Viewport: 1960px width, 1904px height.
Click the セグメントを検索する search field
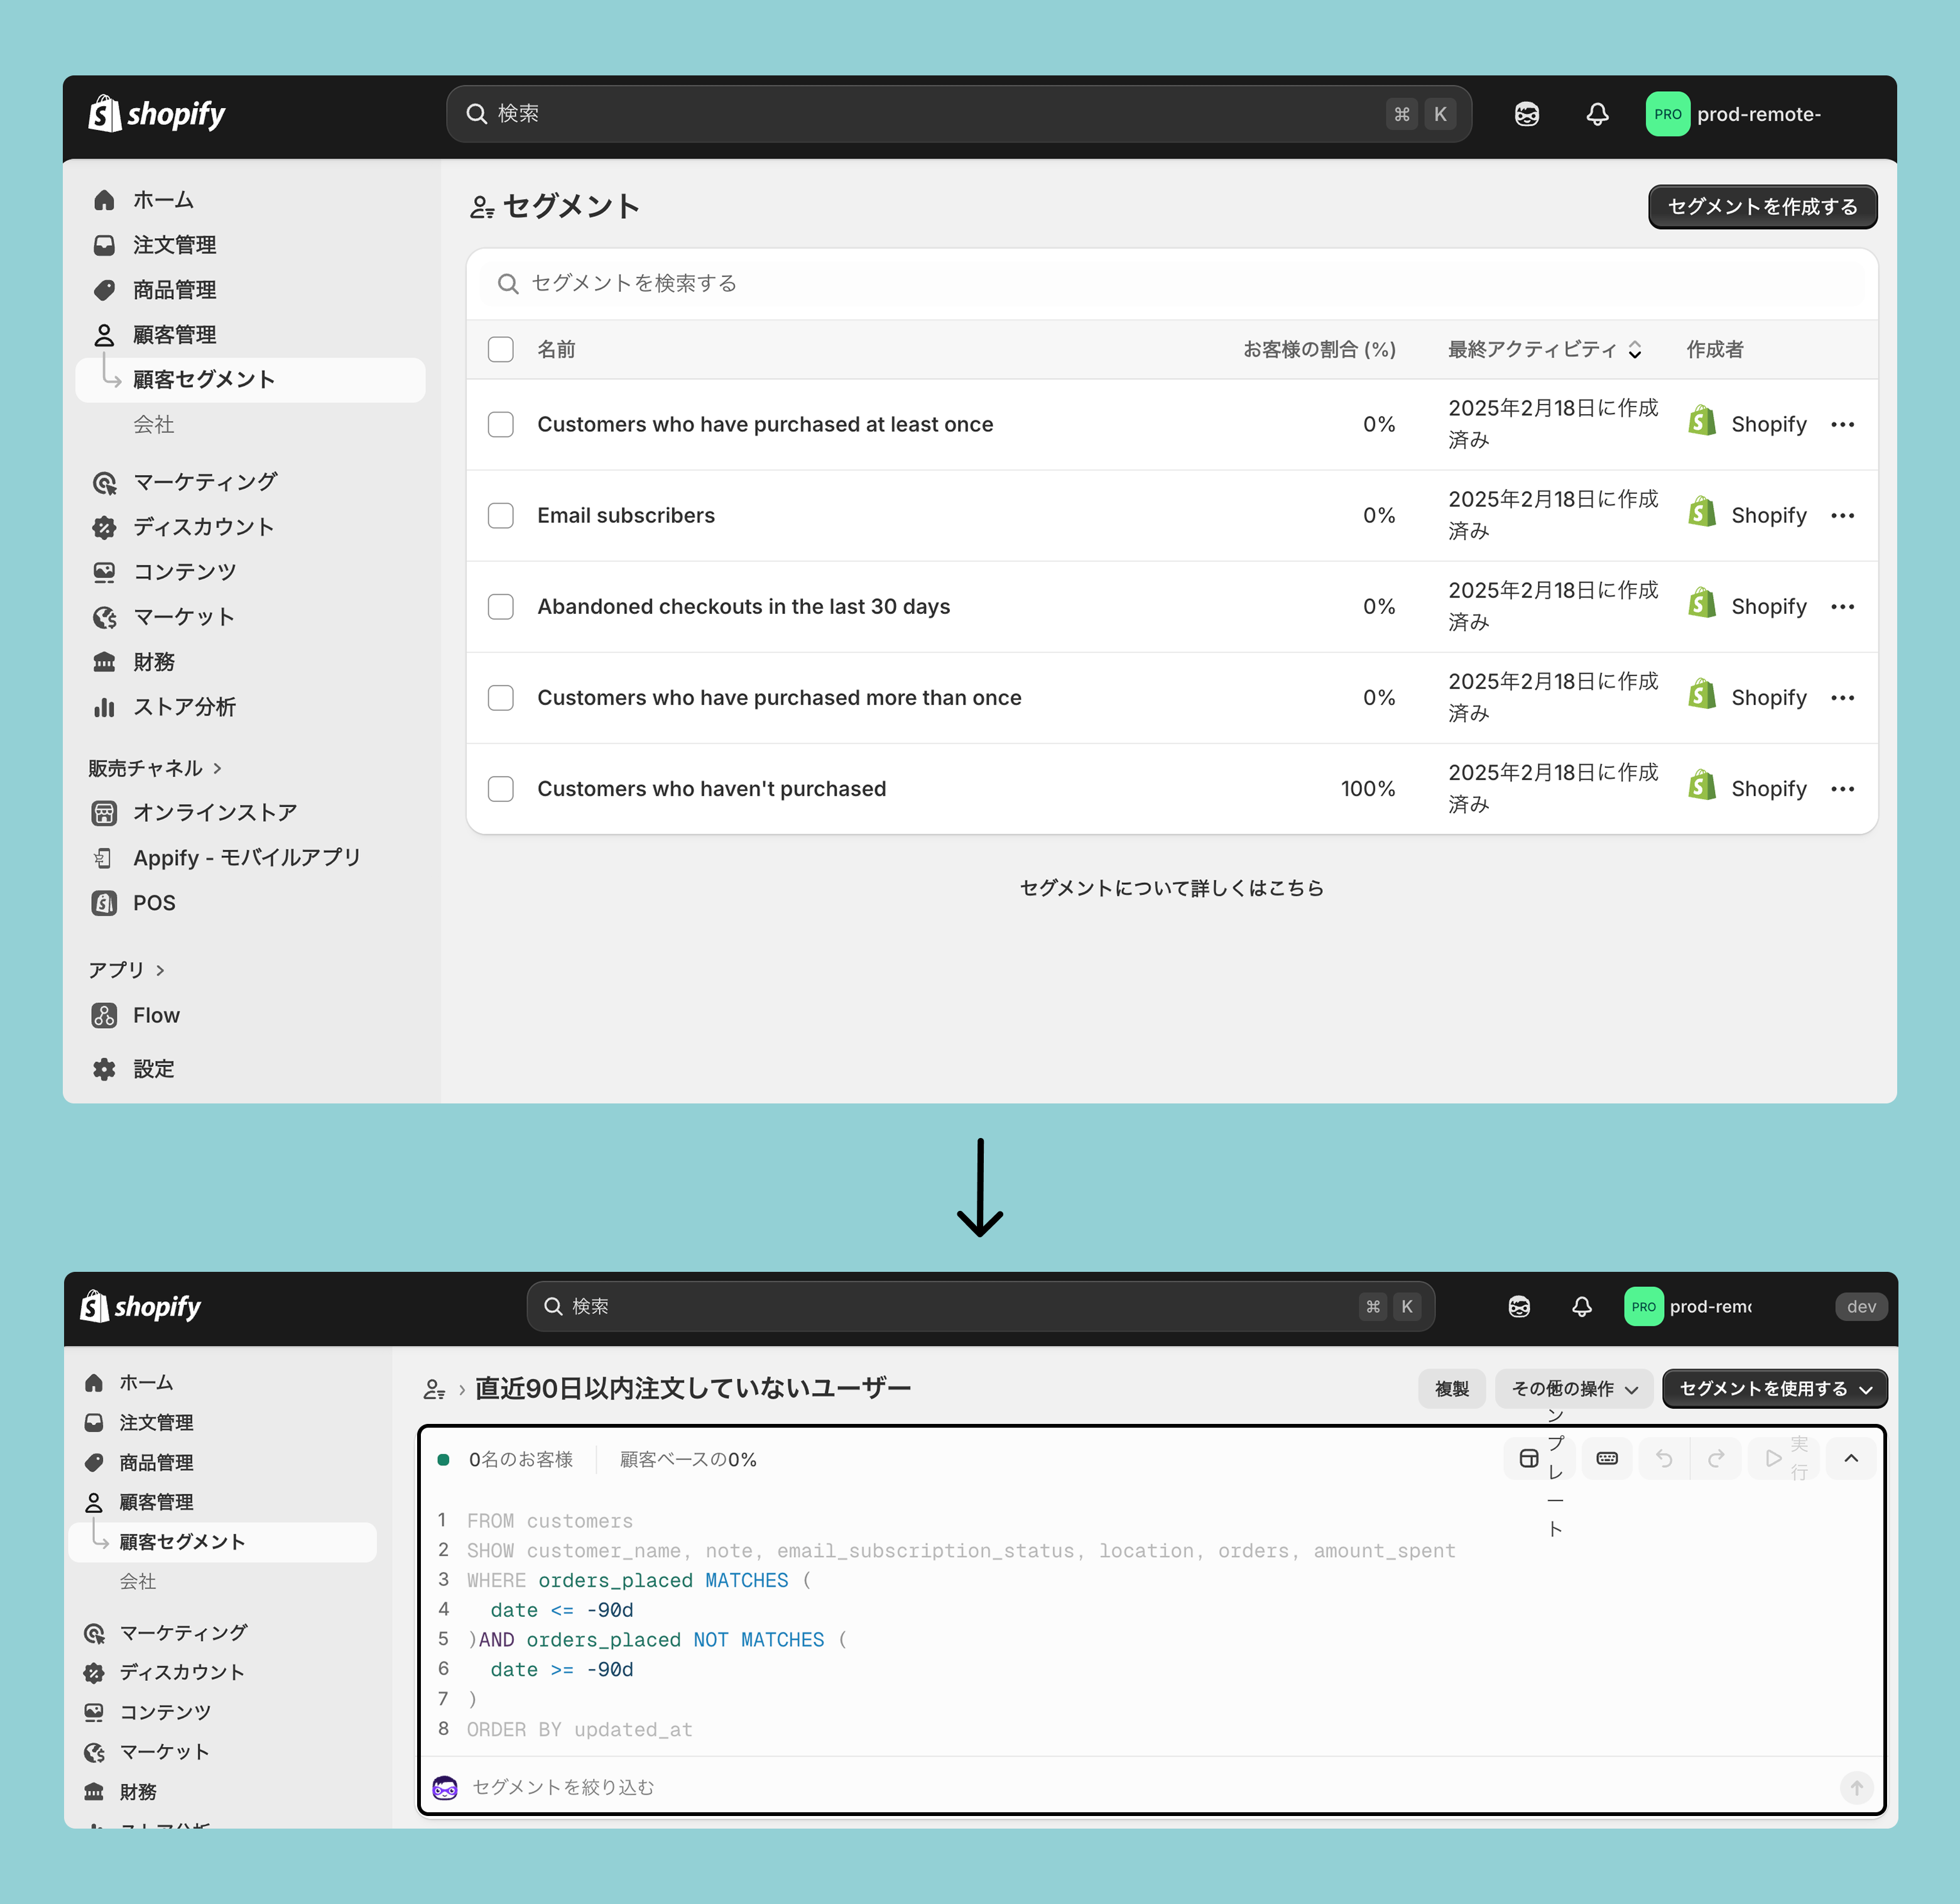click(x=1170, y=284)
